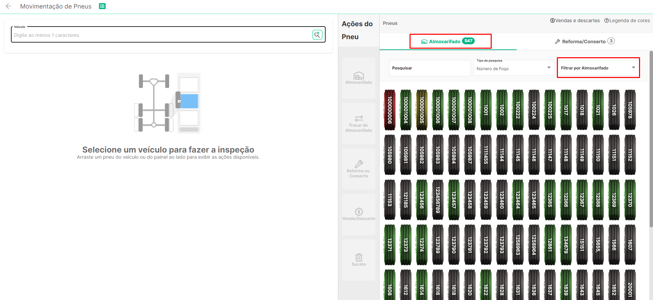Open Vendas e descartes link
The image size is (653, 300).
(575, 20)
